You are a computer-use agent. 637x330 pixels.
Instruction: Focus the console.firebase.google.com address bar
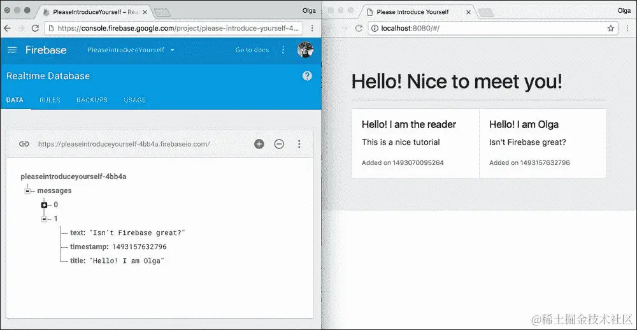pyautogui.click(x=175, y=28)
